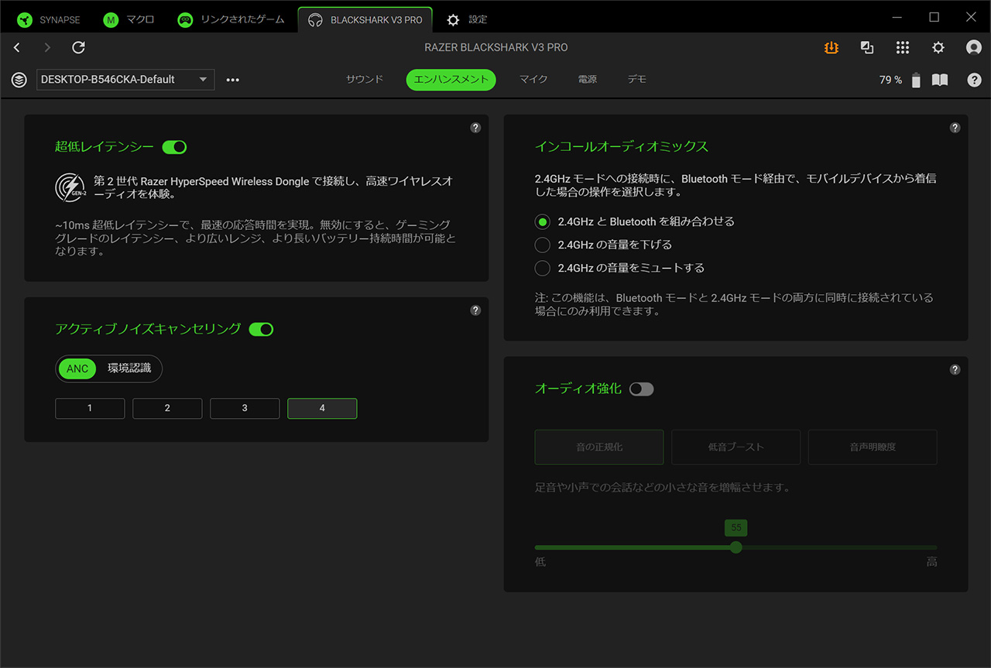991x668 pixels.
Task: Open the top-bar settings gear icon
Action: (938, 48)
